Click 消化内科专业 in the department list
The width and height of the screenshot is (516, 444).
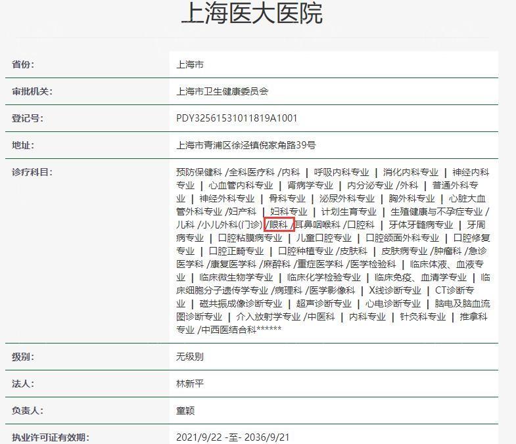[410, 172]
